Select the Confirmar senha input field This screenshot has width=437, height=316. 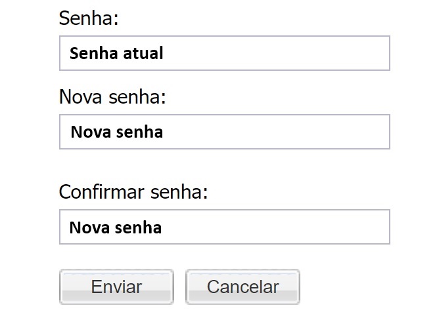click(224, 227)
